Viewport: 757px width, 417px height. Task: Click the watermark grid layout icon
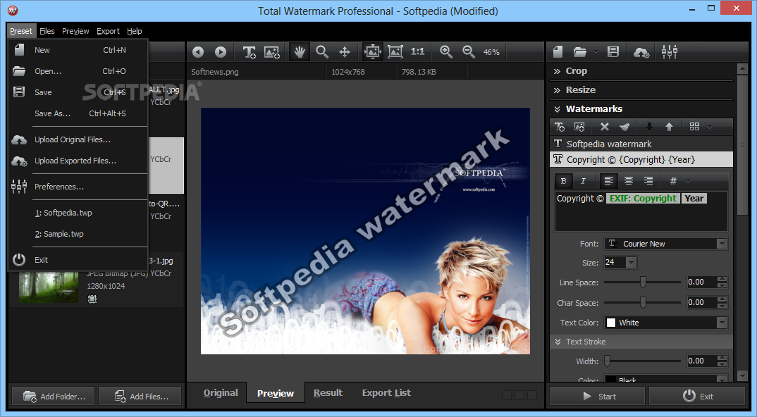pyautogui.click(x=694, y=127)
